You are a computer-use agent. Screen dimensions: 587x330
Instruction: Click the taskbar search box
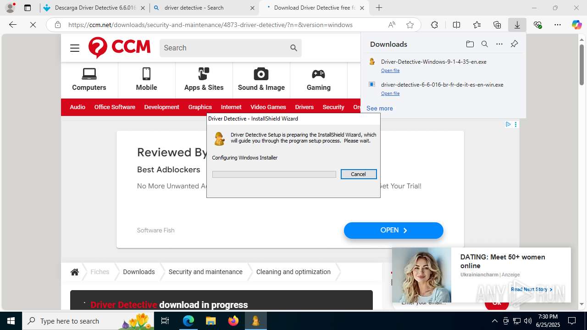point(88,321)
